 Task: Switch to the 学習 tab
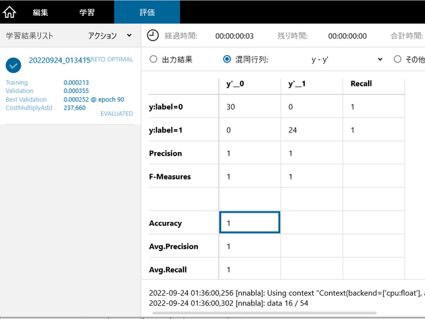point(86,12)
